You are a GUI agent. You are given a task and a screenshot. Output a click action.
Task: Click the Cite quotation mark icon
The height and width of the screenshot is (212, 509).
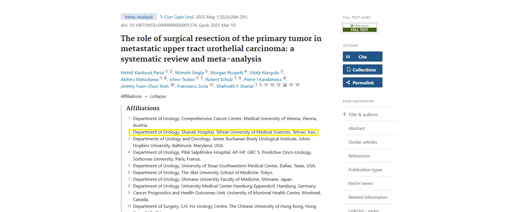(x=348, y=57)
